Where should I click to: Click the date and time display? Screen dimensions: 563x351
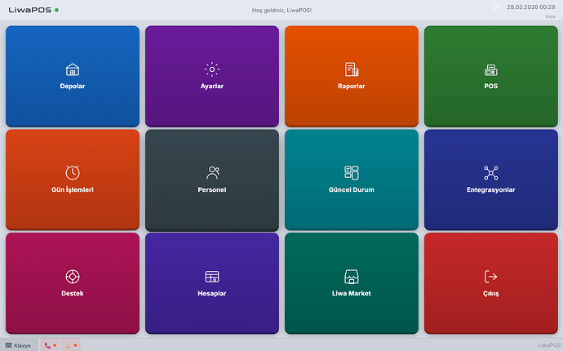coord(530,7)
